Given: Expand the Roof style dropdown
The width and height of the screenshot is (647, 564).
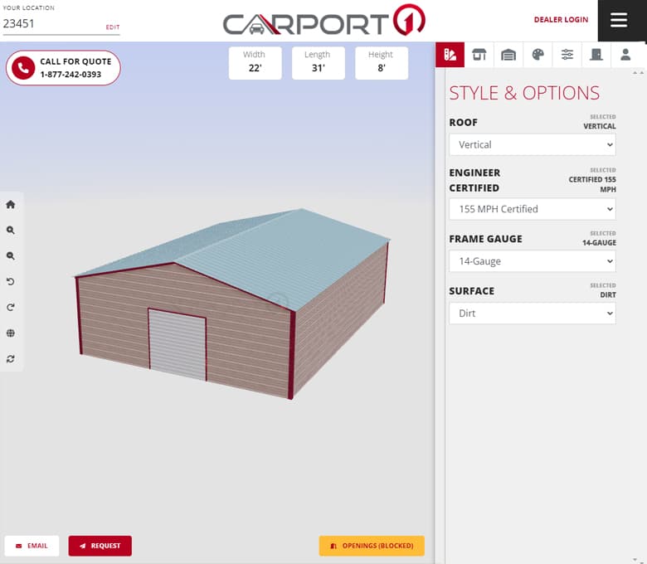Looking at the screenshot, I should click(532, 144).
